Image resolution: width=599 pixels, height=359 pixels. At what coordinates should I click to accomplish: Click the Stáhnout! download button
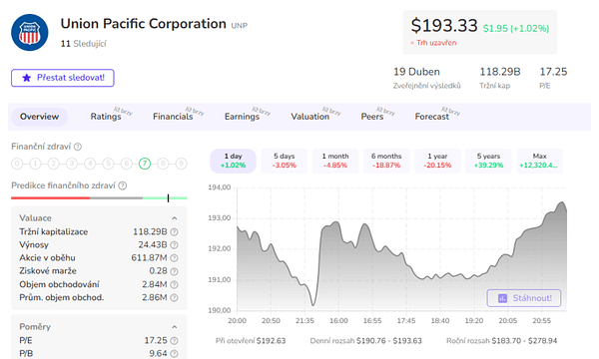[524, 298]
